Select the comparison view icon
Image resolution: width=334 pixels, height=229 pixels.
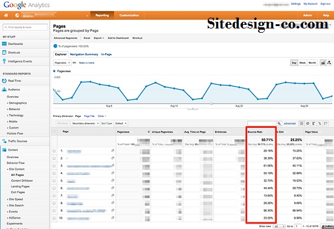point(319,124)
